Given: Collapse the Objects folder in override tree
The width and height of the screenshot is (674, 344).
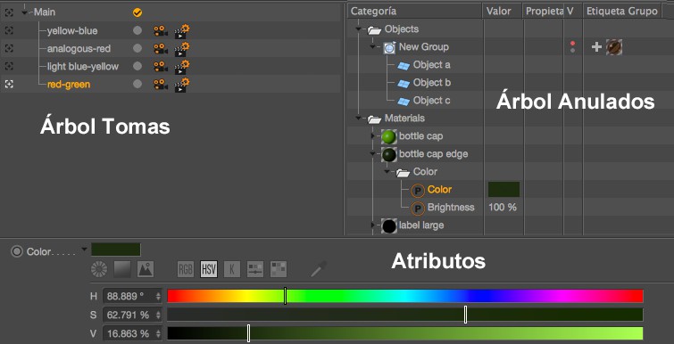Looking at the screenshot, I should click(x=359, y=29).
